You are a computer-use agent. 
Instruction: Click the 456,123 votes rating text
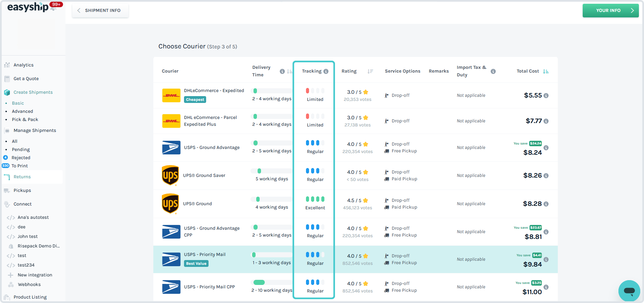[357, 208]
